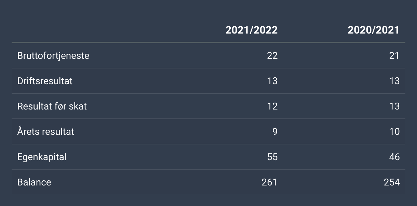This screenshot has width=417, height=206.
Task: Select the 2021/2022 column header
Action: coord(252,30)
